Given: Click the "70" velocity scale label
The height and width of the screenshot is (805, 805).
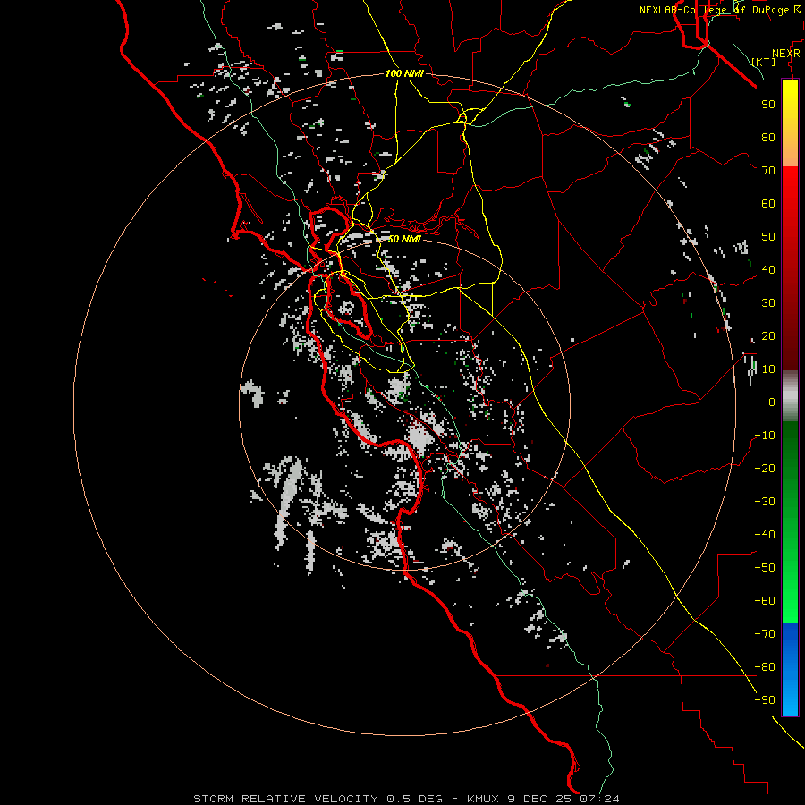Looking at the screenshot, I should (x=768, y=171).
